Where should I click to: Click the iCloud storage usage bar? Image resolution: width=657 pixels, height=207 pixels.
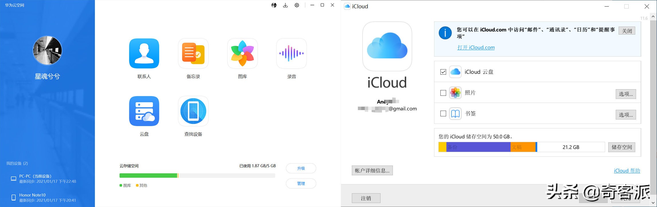coord(521,147)
